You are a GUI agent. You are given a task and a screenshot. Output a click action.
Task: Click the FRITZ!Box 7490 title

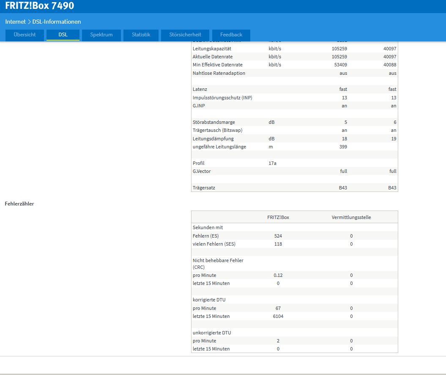click(x=40, y=5)
